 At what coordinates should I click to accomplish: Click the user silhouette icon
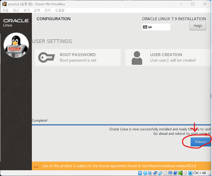pos(137,58)
